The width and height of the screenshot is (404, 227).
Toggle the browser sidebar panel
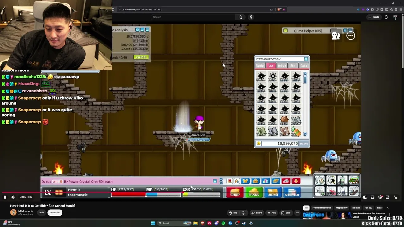click(x=382, y=9)
